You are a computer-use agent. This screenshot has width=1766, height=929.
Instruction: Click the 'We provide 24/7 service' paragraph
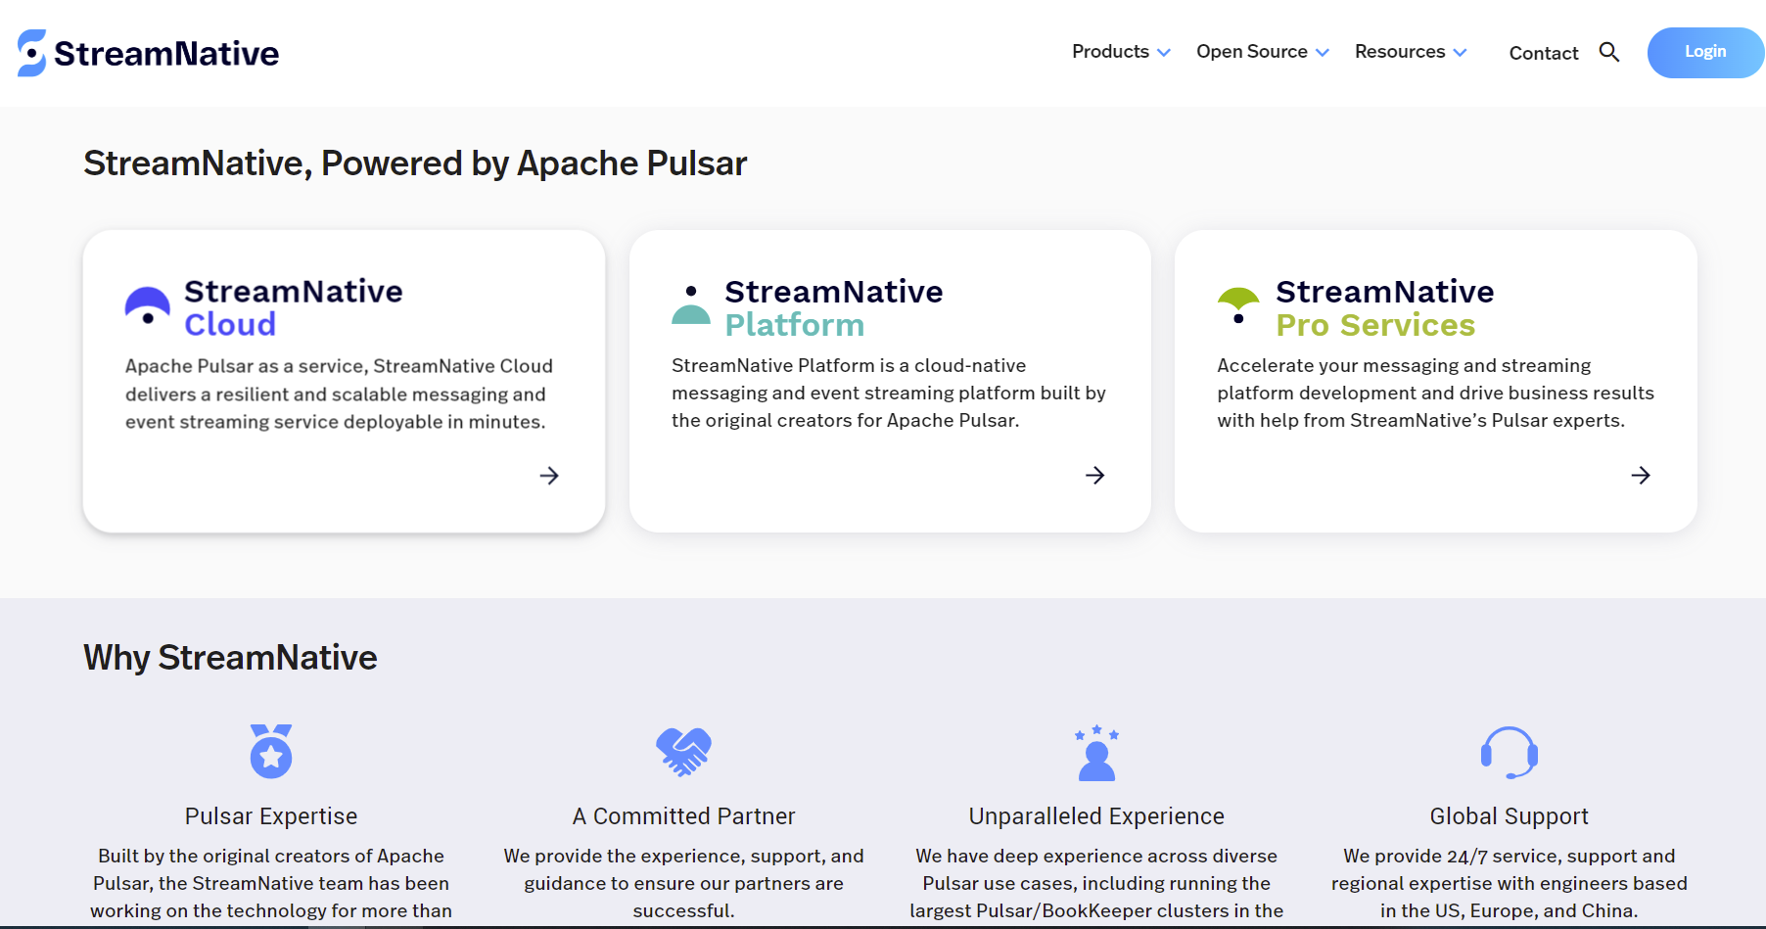pos(1510,883)
